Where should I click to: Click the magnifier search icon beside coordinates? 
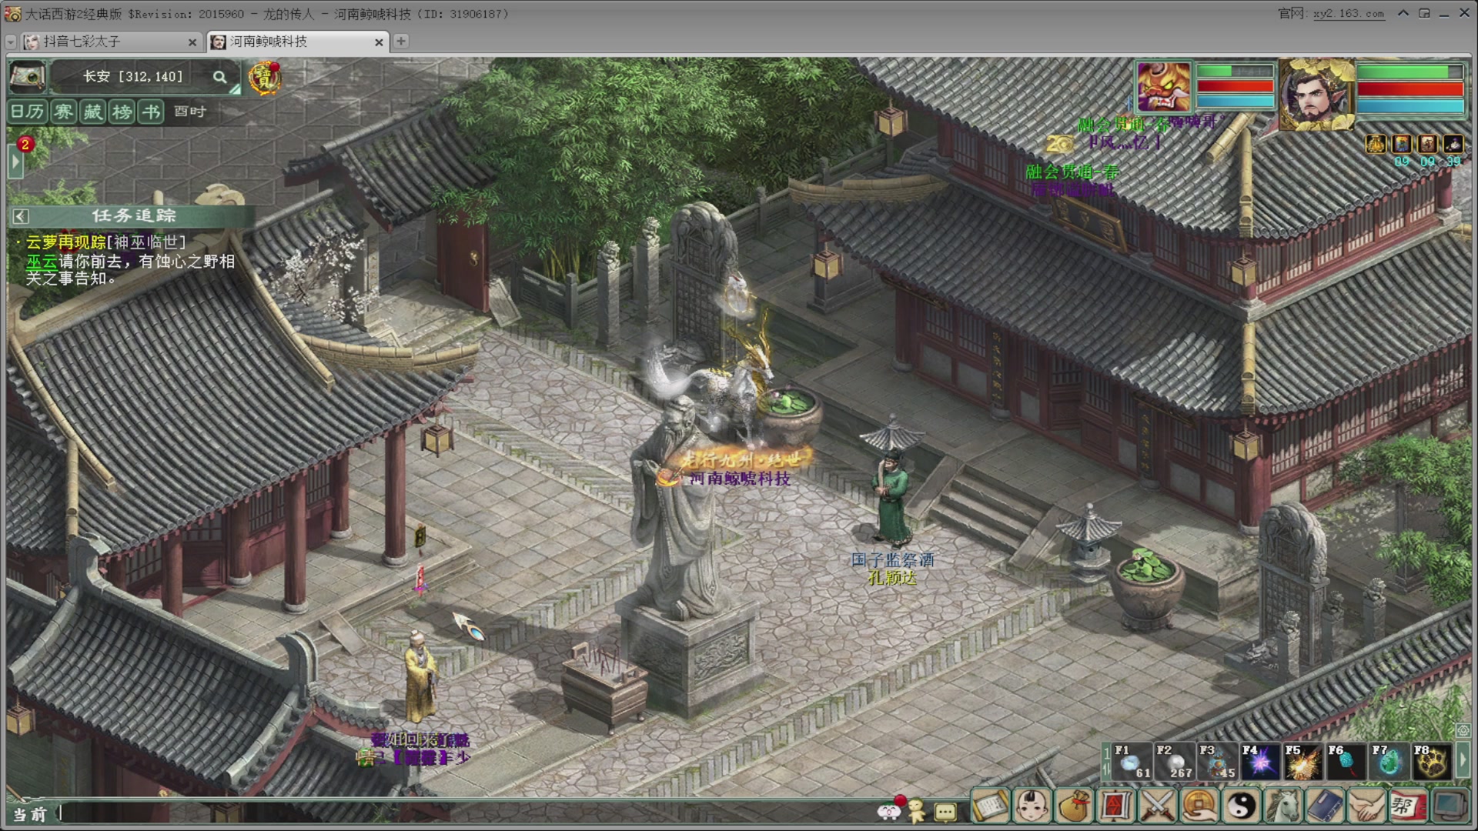[x=220, y=77]
